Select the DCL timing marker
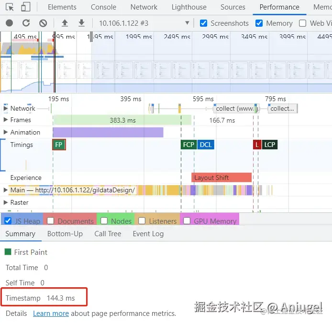332x324 pixels. point(206,145)
